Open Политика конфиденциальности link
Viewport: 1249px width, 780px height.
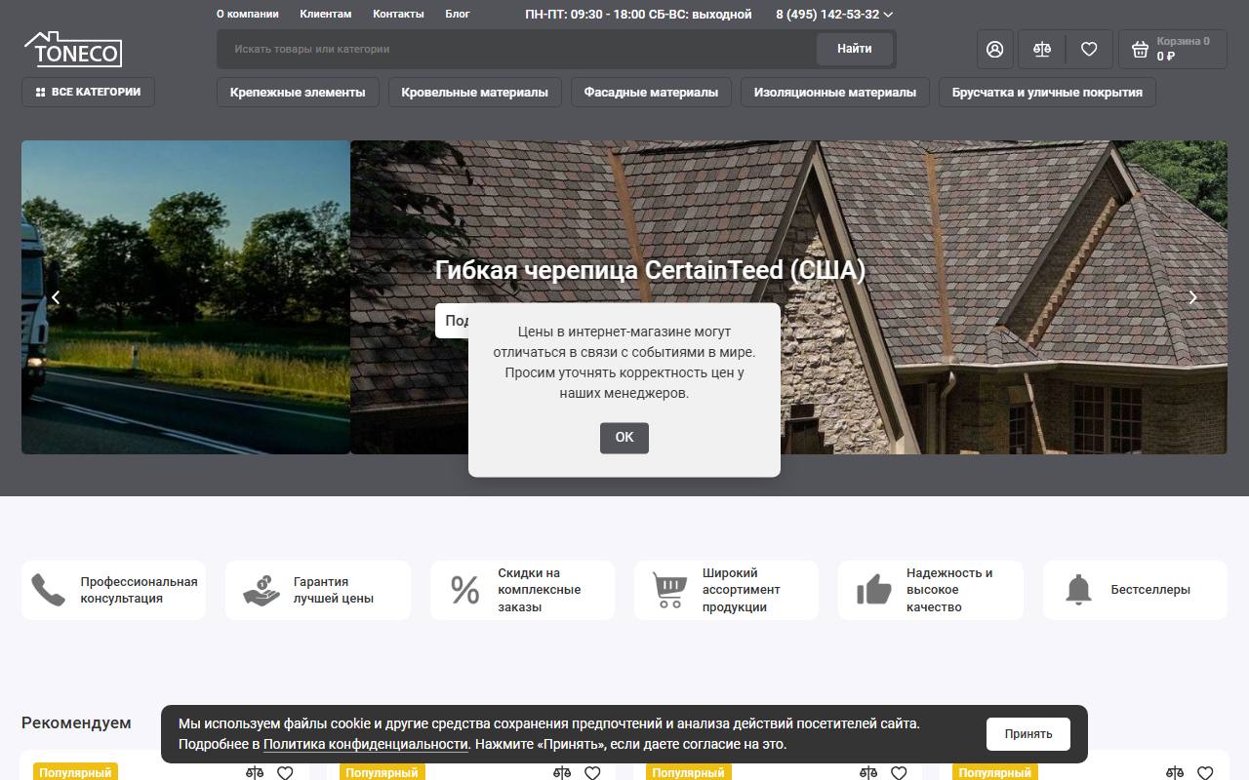[x=366, y=744]
